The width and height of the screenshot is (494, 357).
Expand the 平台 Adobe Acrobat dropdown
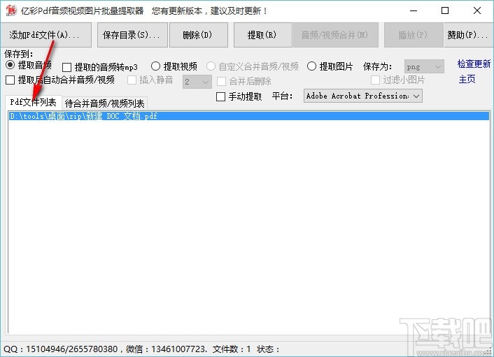point(363,96)
